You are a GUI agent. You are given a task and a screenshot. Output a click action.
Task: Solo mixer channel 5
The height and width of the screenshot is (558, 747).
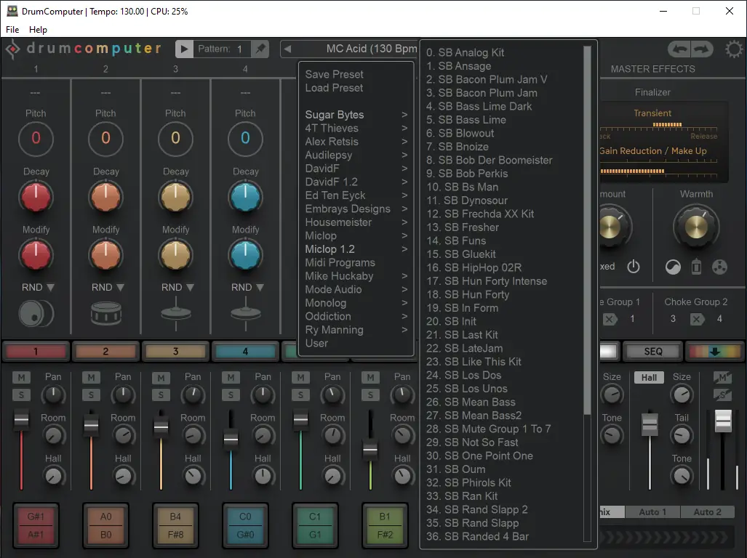(x=300, y=395)
